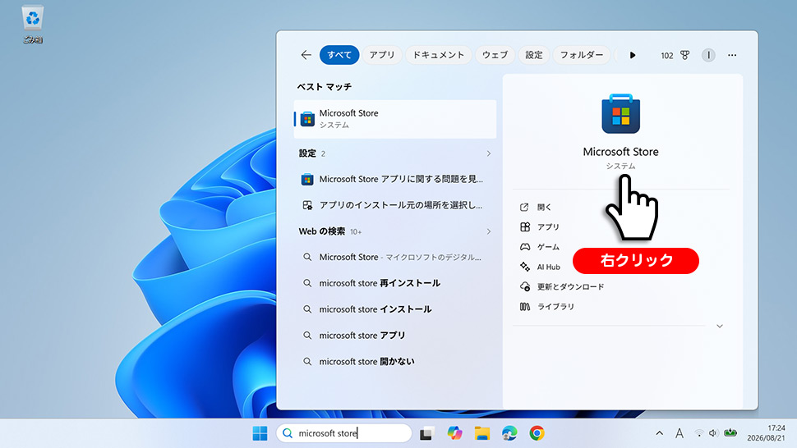Open File Explorer from taskbar
797x448 pixels.
(481, 433)
